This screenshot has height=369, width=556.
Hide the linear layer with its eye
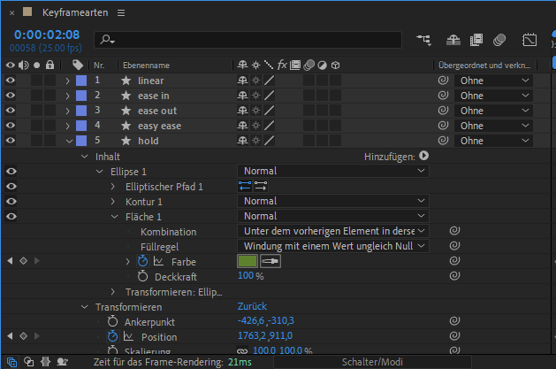pos(11,81)
